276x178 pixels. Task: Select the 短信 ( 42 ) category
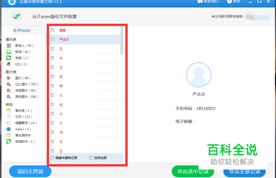point(23,52)
